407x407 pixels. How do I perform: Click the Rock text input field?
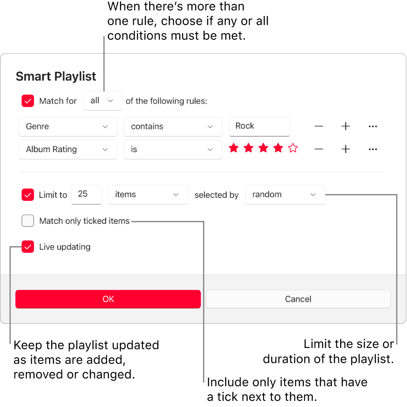tap(259, 126)
